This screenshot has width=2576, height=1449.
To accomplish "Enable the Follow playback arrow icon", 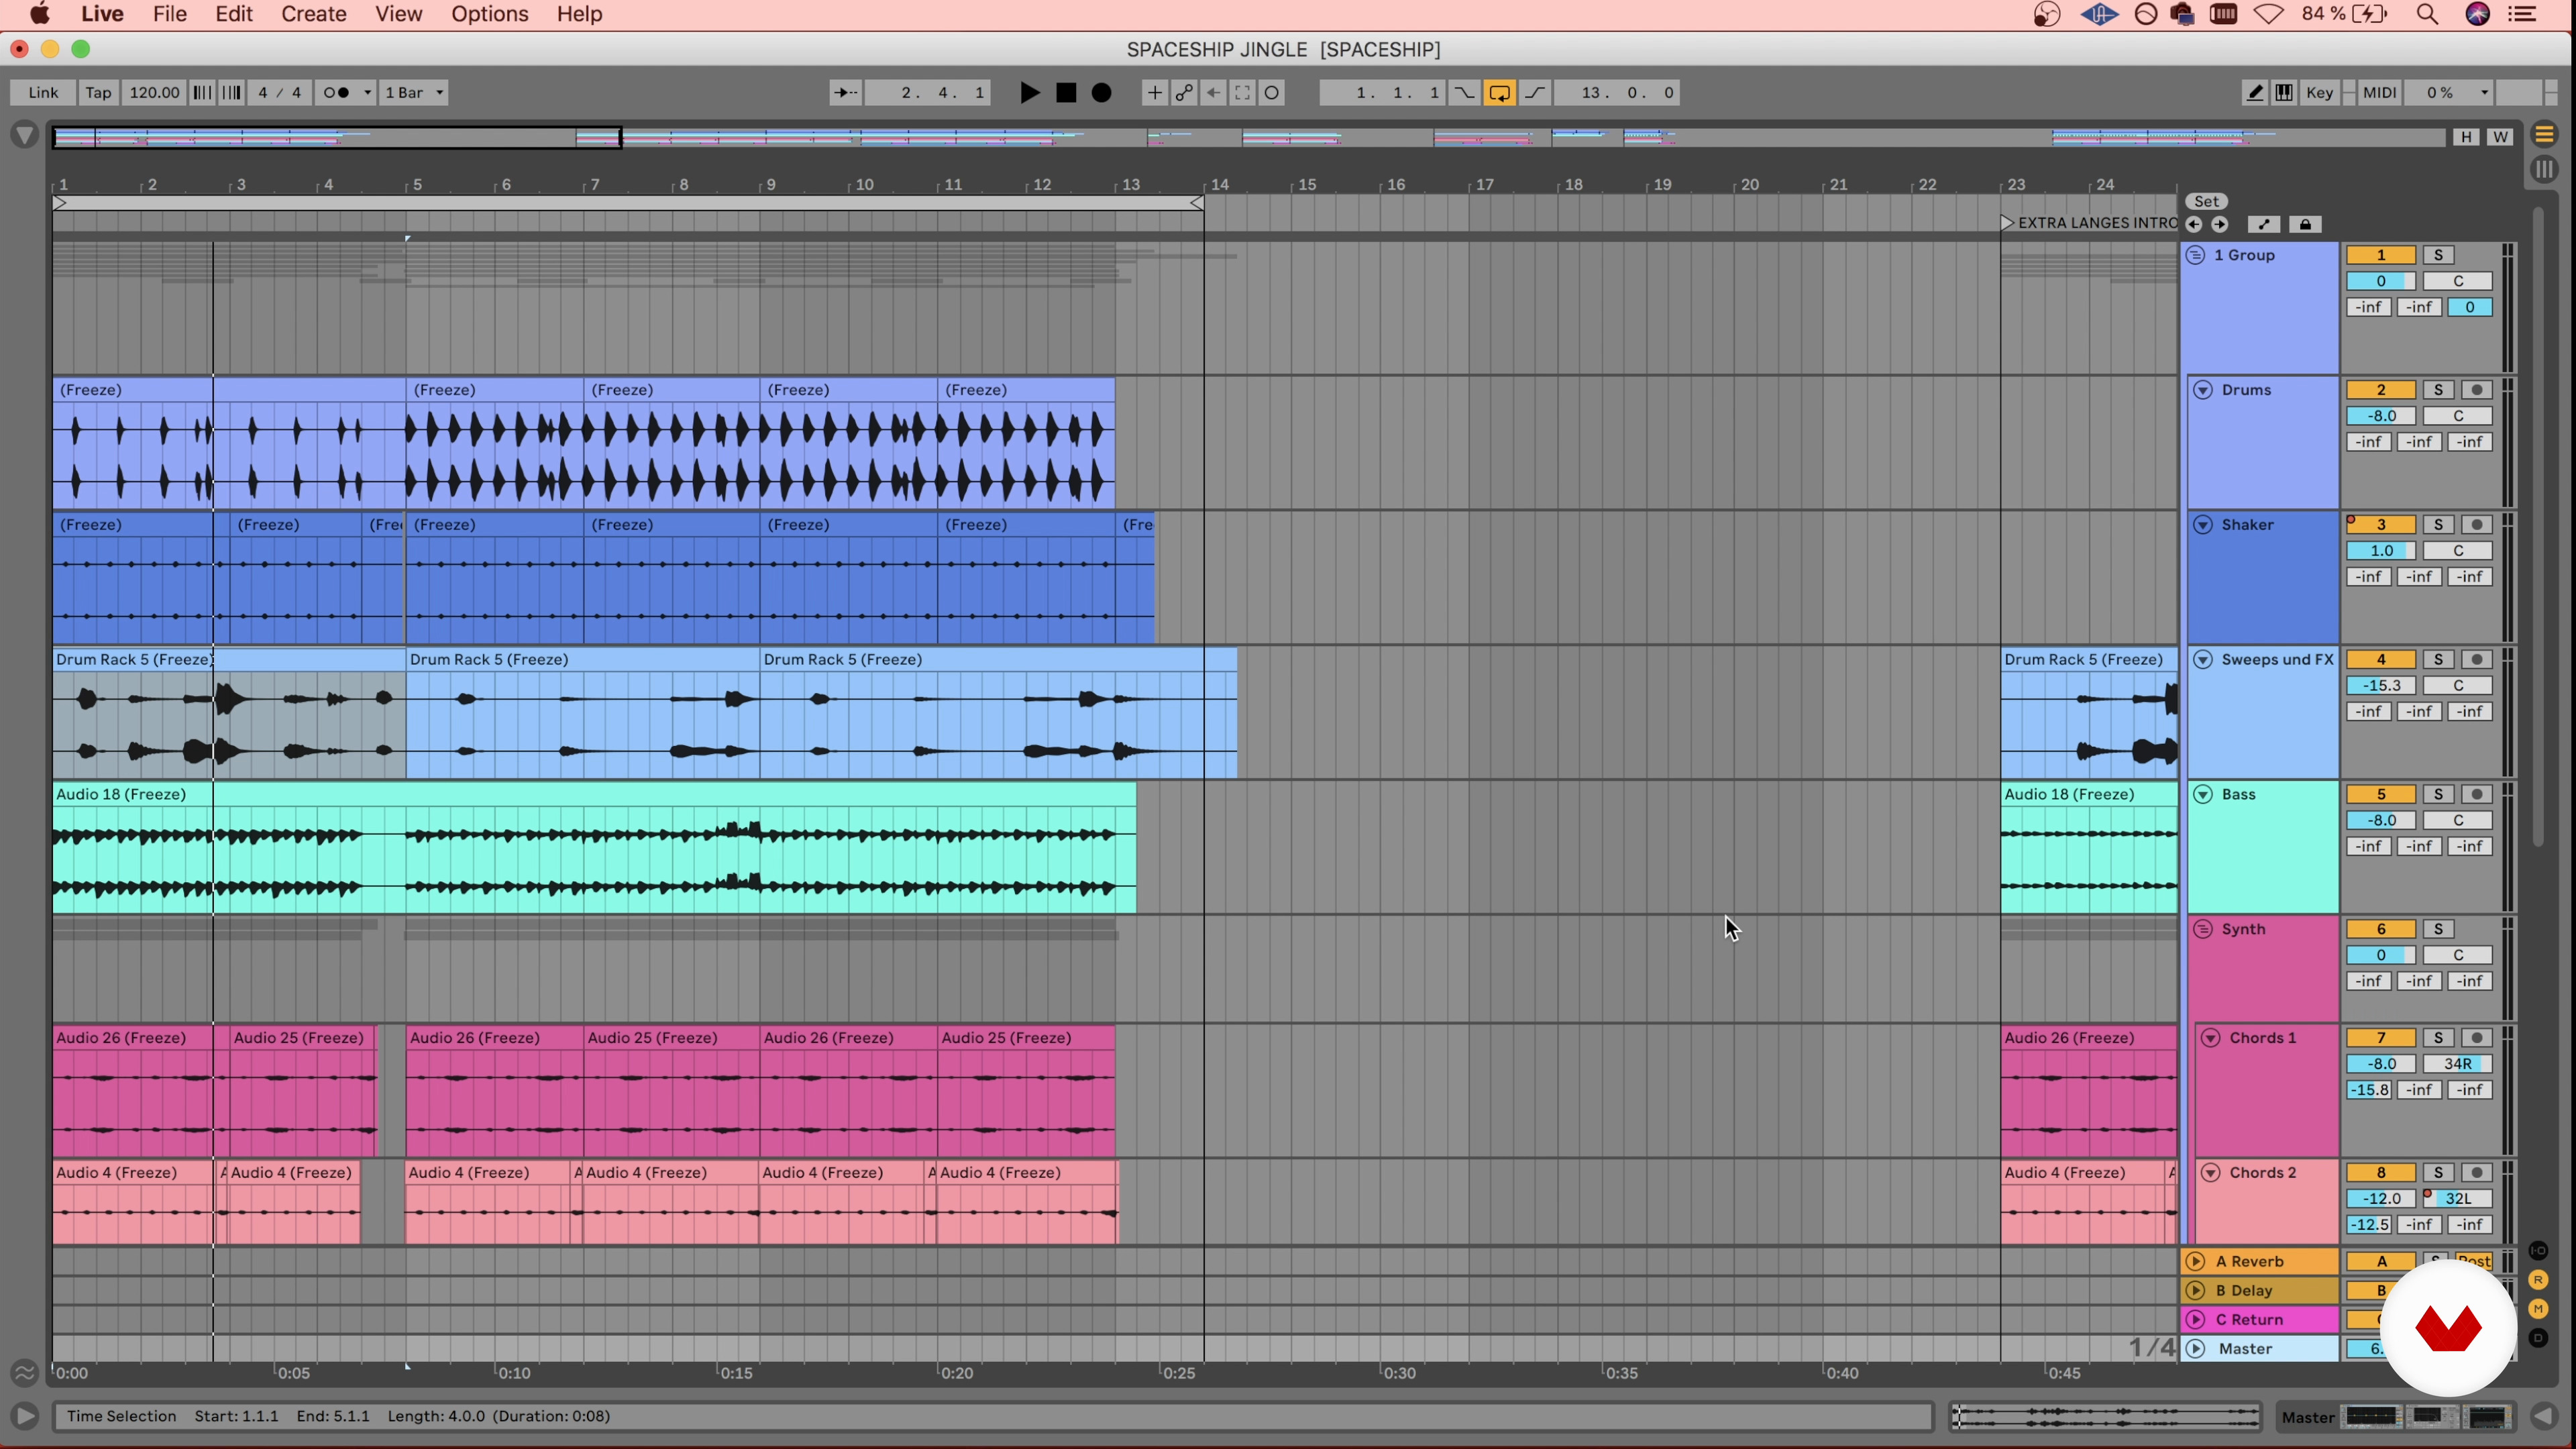I will click(845, 93).
